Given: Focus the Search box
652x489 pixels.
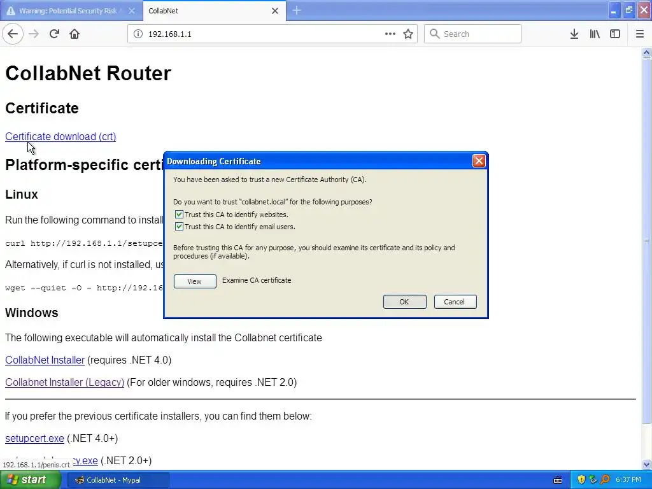Looking at the screenshot, I should pos(472,34).
